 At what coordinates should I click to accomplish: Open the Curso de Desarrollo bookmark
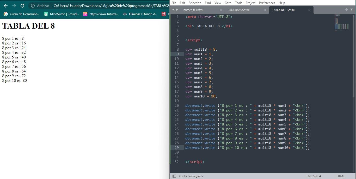[x=22, y=14]
